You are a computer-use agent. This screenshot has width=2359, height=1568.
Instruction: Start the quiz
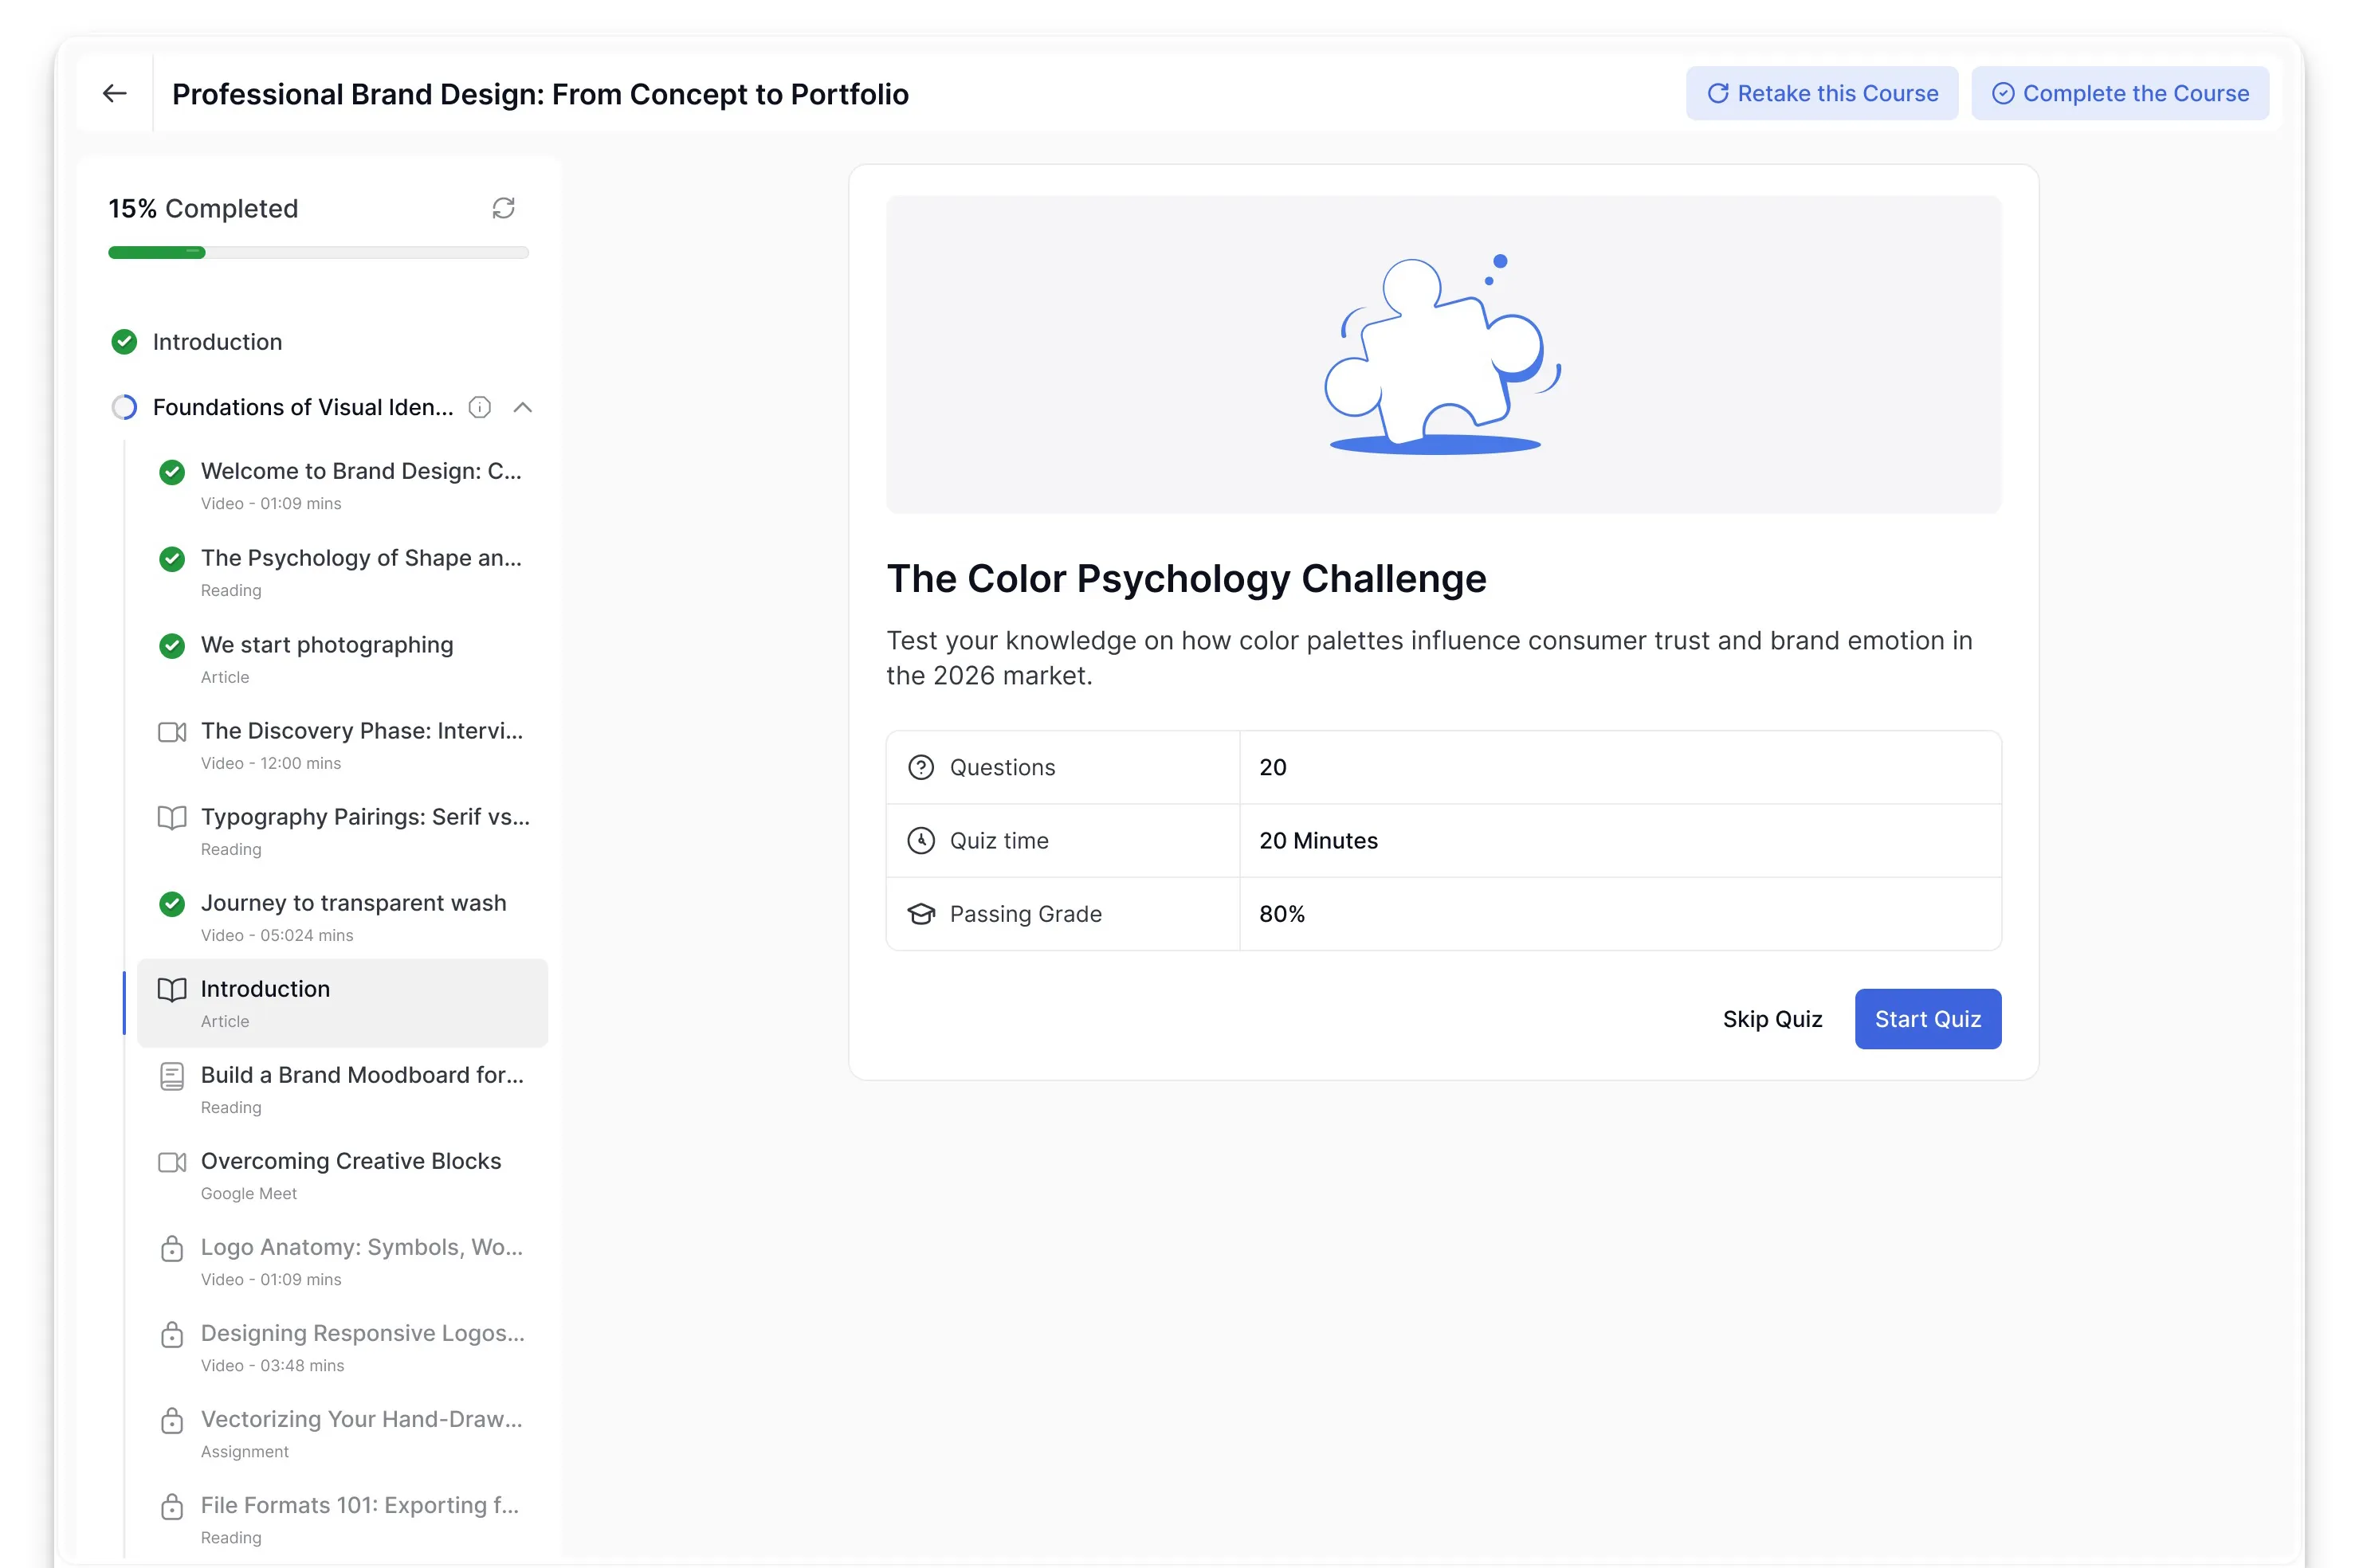click(1927, 1019)
